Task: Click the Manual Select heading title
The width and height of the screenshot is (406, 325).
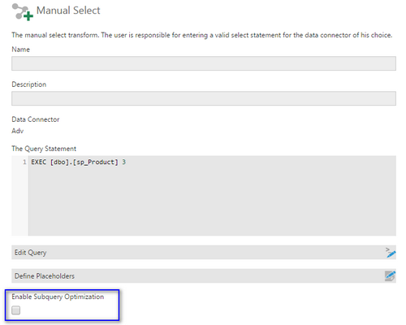Action: pyautogui.click(x=68, y=11)
